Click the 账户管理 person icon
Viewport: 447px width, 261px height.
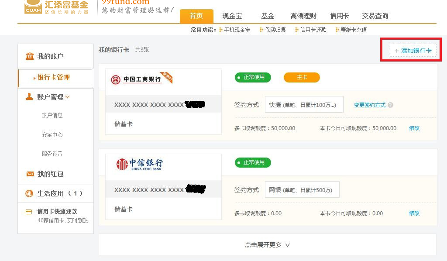(29, 97)
